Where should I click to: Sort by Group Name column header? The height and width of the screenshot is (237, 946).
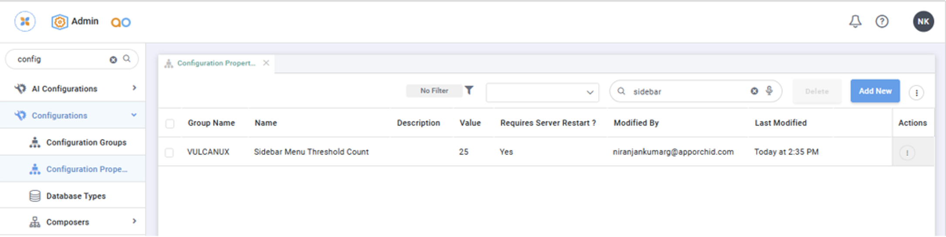coord(211,123)
